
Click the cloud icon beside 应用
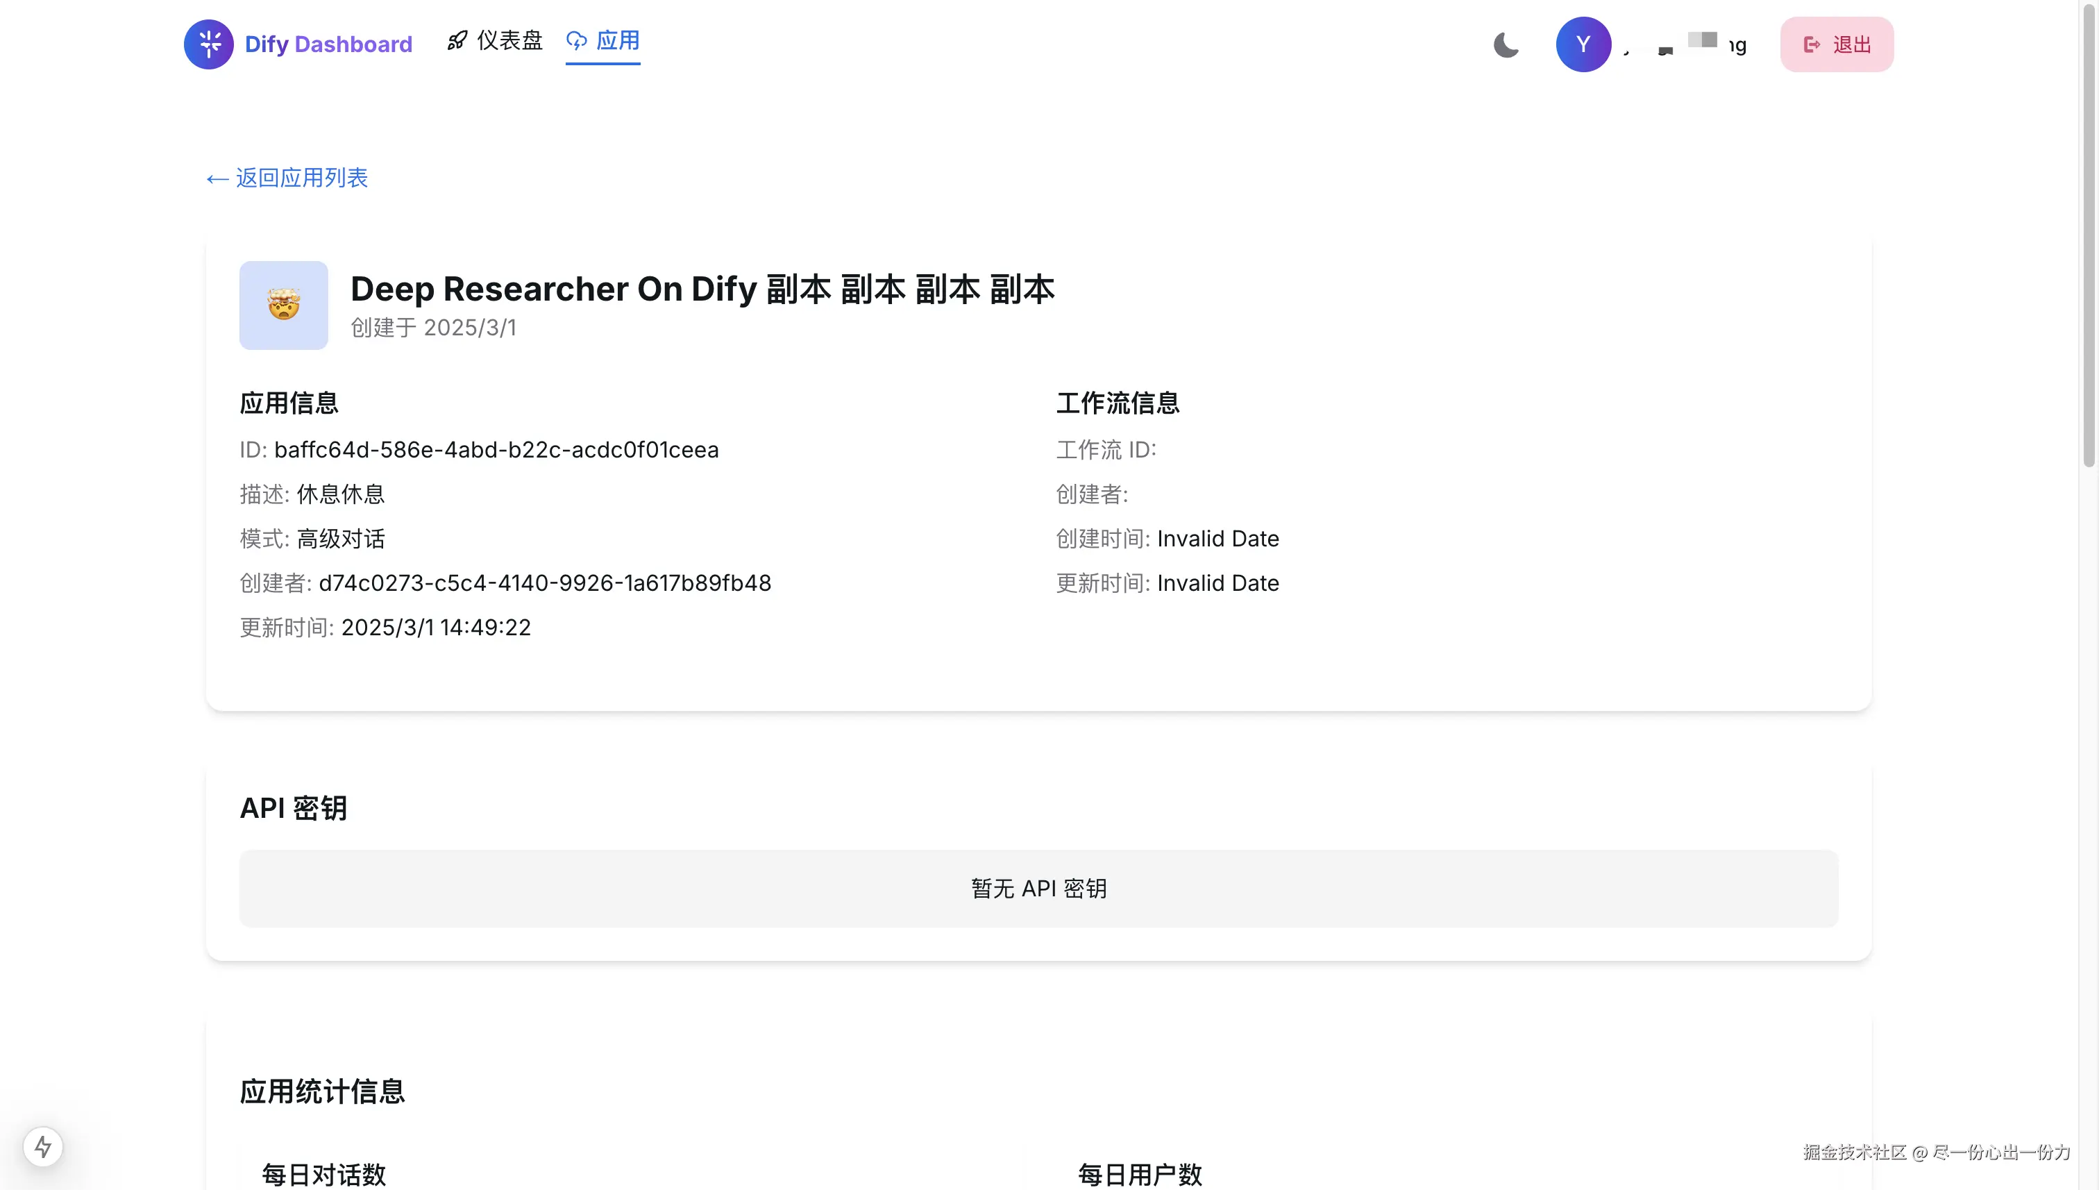tap(577, 41)
